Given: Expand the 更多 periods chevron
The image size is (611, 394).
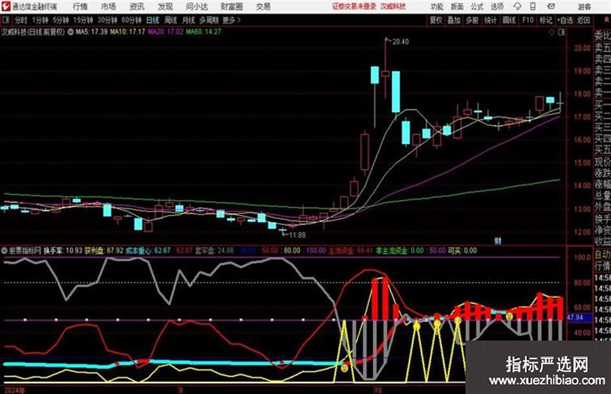Looking at the screenshot, I should pyautogui.click(x=232, y=20).
